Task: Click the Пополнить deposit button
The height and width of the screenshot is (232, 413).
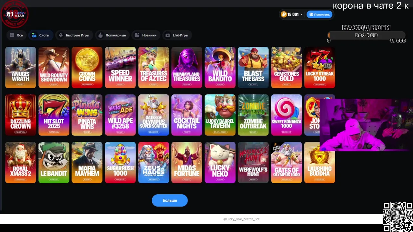Action: click(x=319, y=15)
